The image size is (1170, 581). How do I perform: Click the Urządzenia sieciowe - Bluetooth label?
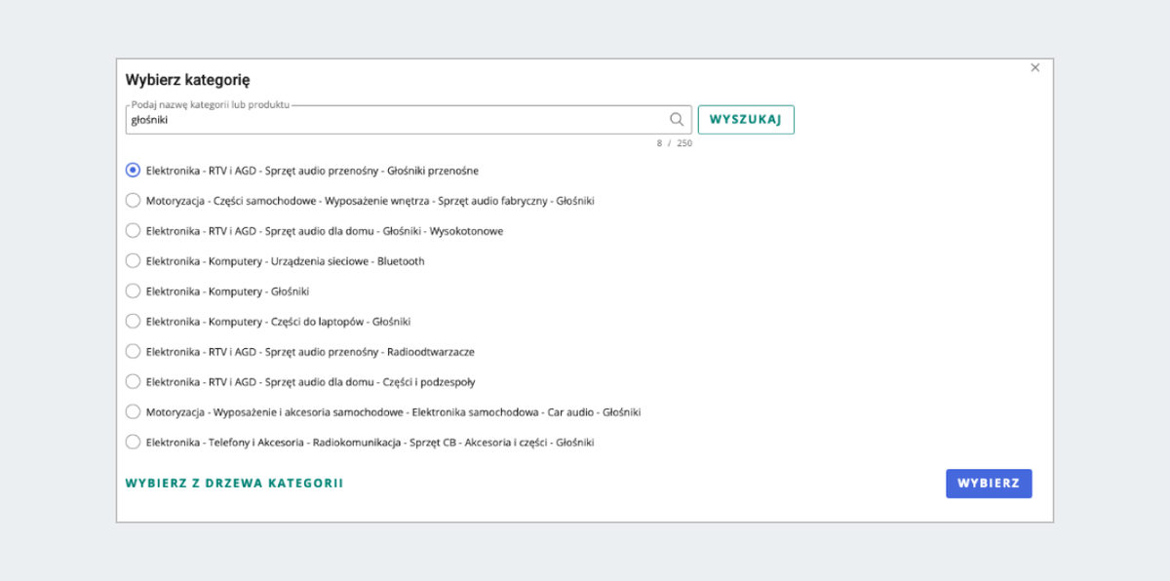click(285, 261)
